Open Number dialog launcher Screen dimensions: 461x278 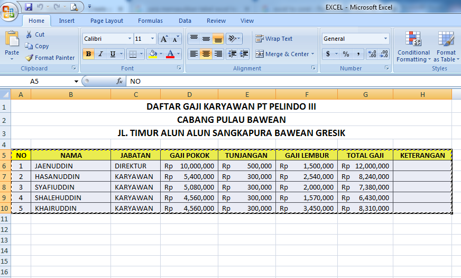pyautogui.click(x=387, y=68)
